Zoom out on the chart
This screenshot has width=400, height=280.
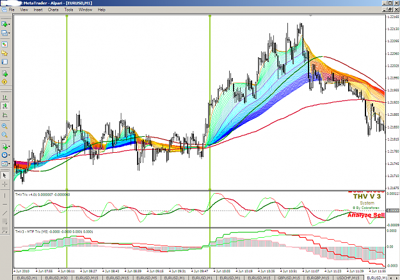(x=4, y=135)
